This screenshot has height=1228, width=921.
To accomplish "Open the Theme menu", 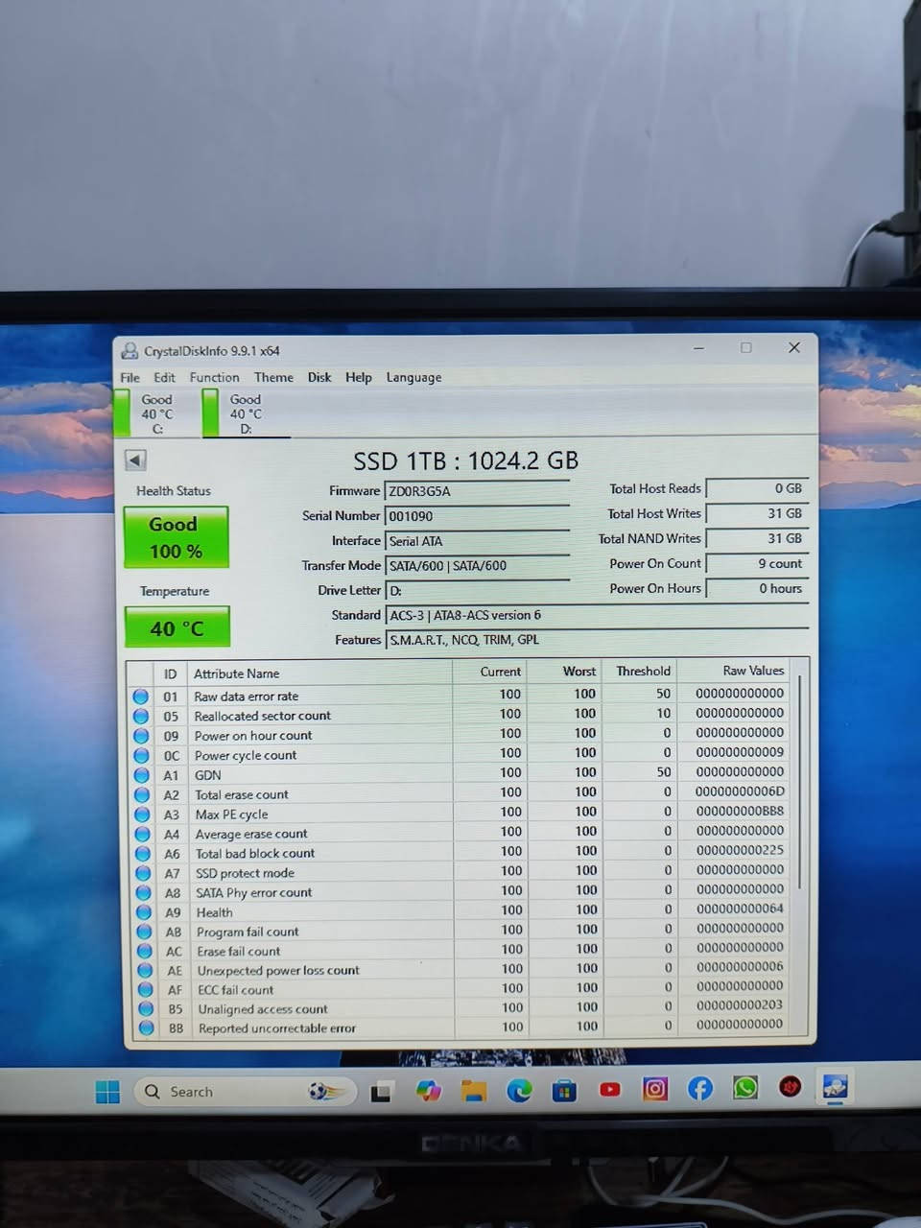I will pyautogui.click(x=273, y=377).
